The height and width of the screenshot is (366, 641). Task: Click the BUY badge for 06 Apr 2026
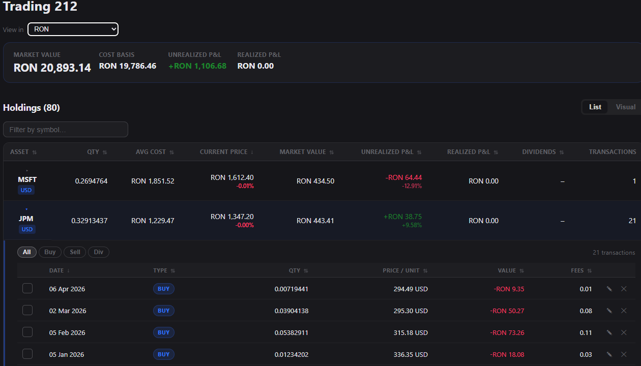pyautogui.click(x=164, y=289)
